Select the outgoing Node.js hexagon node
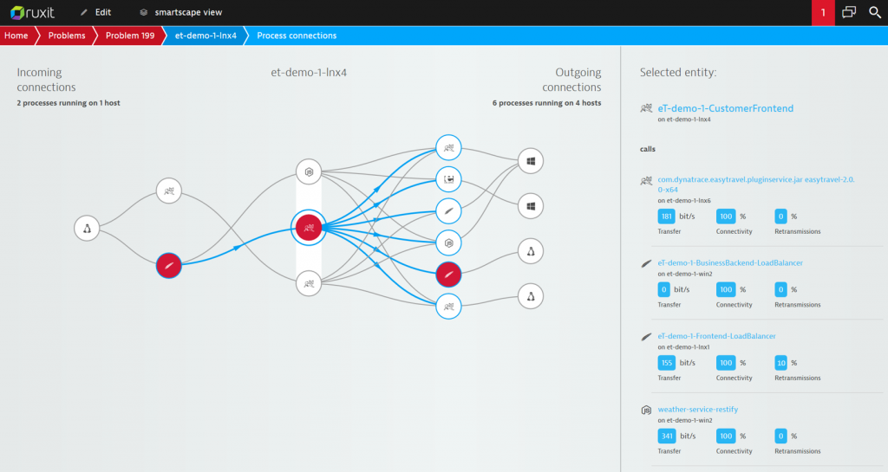Viewport: 888px width, 472px height. tap(448, 243)
